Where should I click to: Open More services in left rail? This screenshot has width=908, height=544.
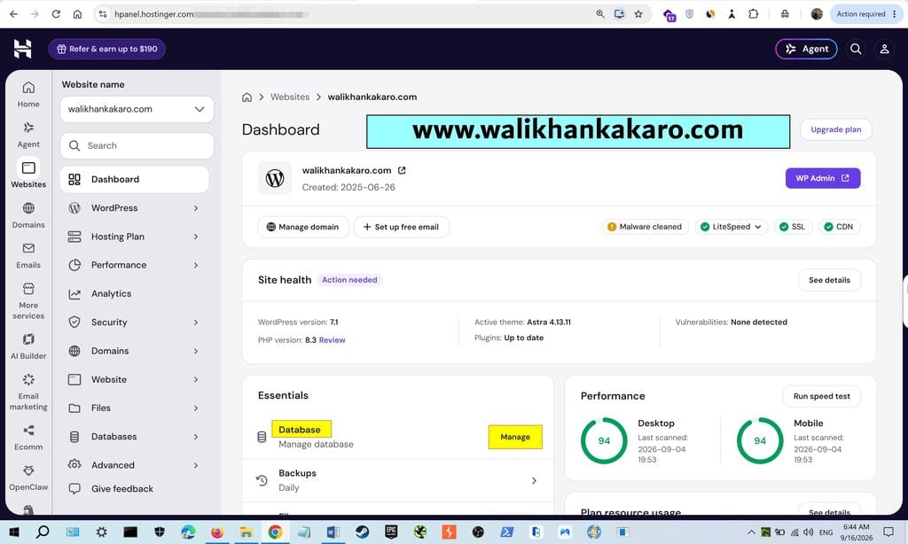pos(28,301)
